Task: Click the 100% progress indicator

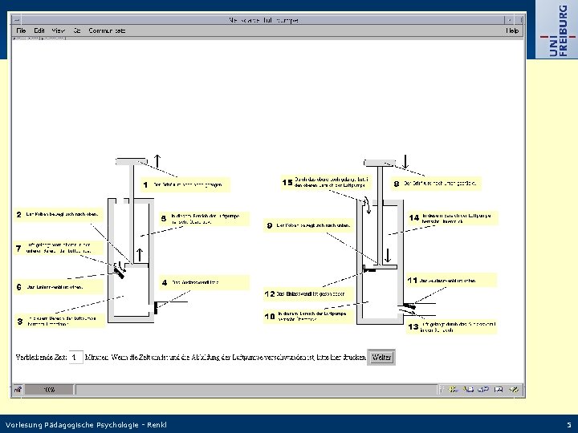Action: (x=49, y=390)
